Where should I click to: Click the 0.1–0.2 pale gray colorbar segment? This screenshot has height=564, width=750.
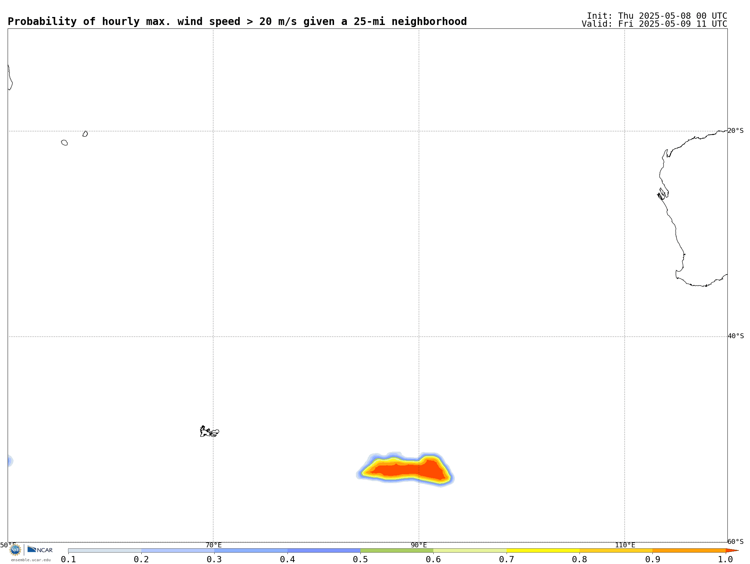(105, 550)
